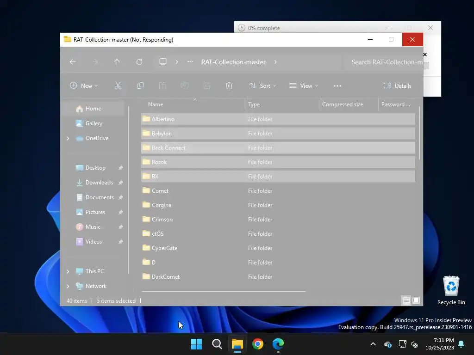Click the forward navigation arrow
The image size is (474, 355).
pyautogui.click(x=95, y=62)
